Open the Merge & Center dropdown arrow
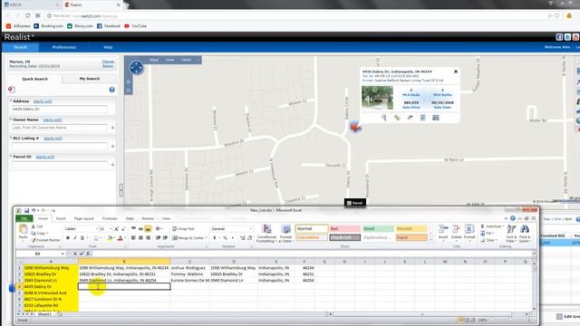Screen dimensions: 580x326 [207, 238]
